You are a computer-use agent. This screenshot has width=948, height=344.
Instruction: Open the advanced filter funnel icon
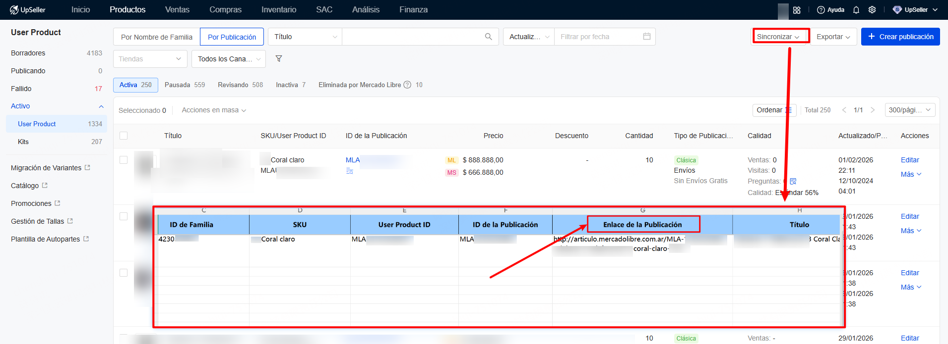tap(279, 59)
